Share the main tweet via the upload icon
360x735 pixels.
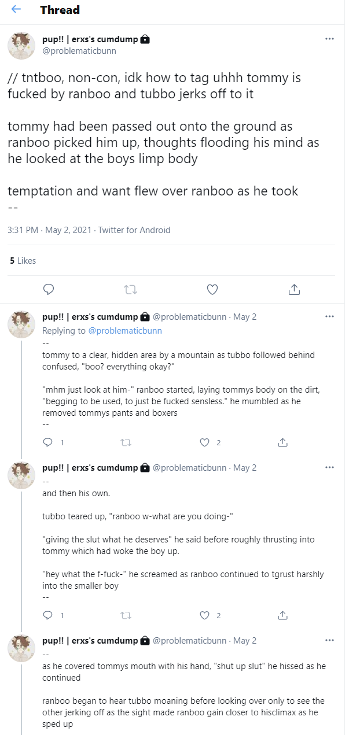(294, 289)
